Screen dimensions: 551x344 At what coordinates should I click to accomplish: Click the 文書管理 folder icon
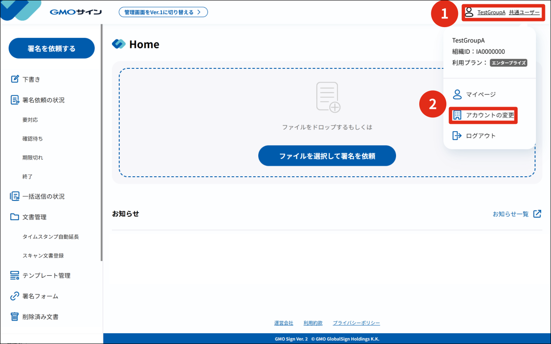(15, 217)
